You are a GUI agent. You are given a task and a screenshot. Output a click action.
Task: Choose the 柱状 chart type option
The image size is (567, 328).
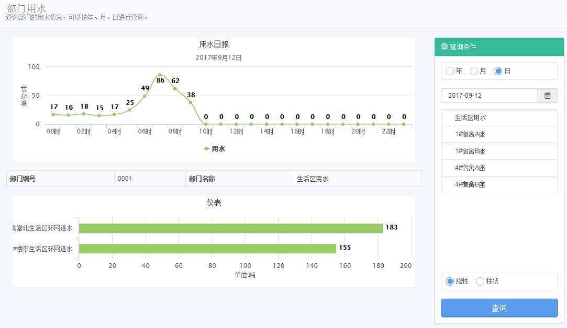(x=480, y=282)
